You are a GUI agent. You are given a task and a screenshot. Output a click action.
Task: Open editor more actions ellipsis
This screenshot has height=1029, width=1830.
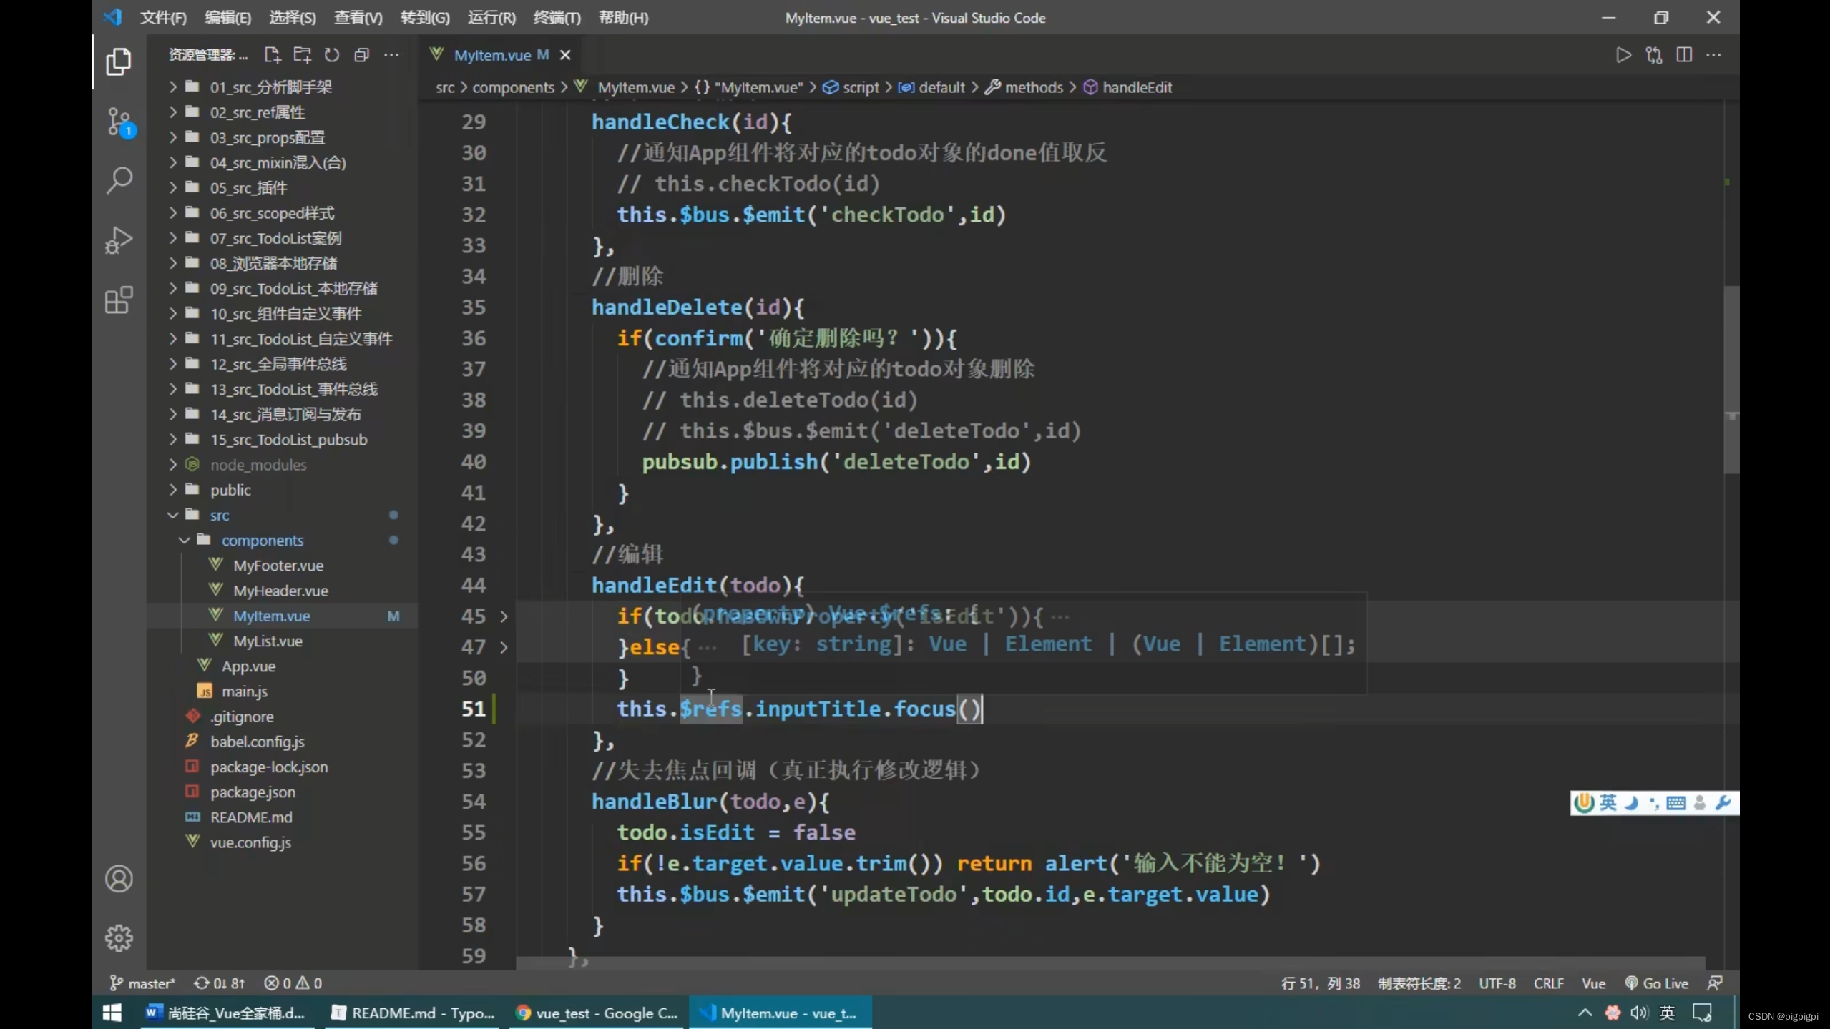pyautogui.click(x=1713, y=55)
